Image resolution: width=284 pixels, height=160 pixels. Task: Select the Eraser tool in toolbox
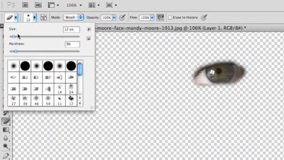[6, 121]
